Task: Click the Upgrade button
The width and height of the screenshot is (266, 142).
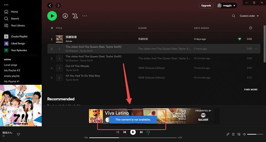Action: 206,6
